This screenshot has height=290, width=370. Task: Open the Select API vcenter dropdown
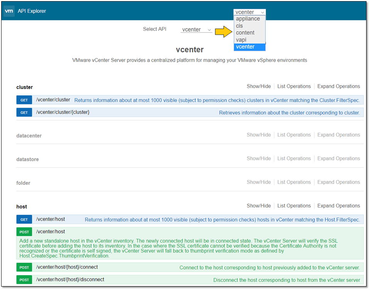click(196, 30)
